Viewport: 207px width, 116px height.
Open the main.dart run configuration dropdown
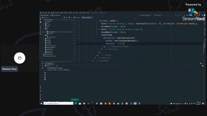(x=158, y=15)
